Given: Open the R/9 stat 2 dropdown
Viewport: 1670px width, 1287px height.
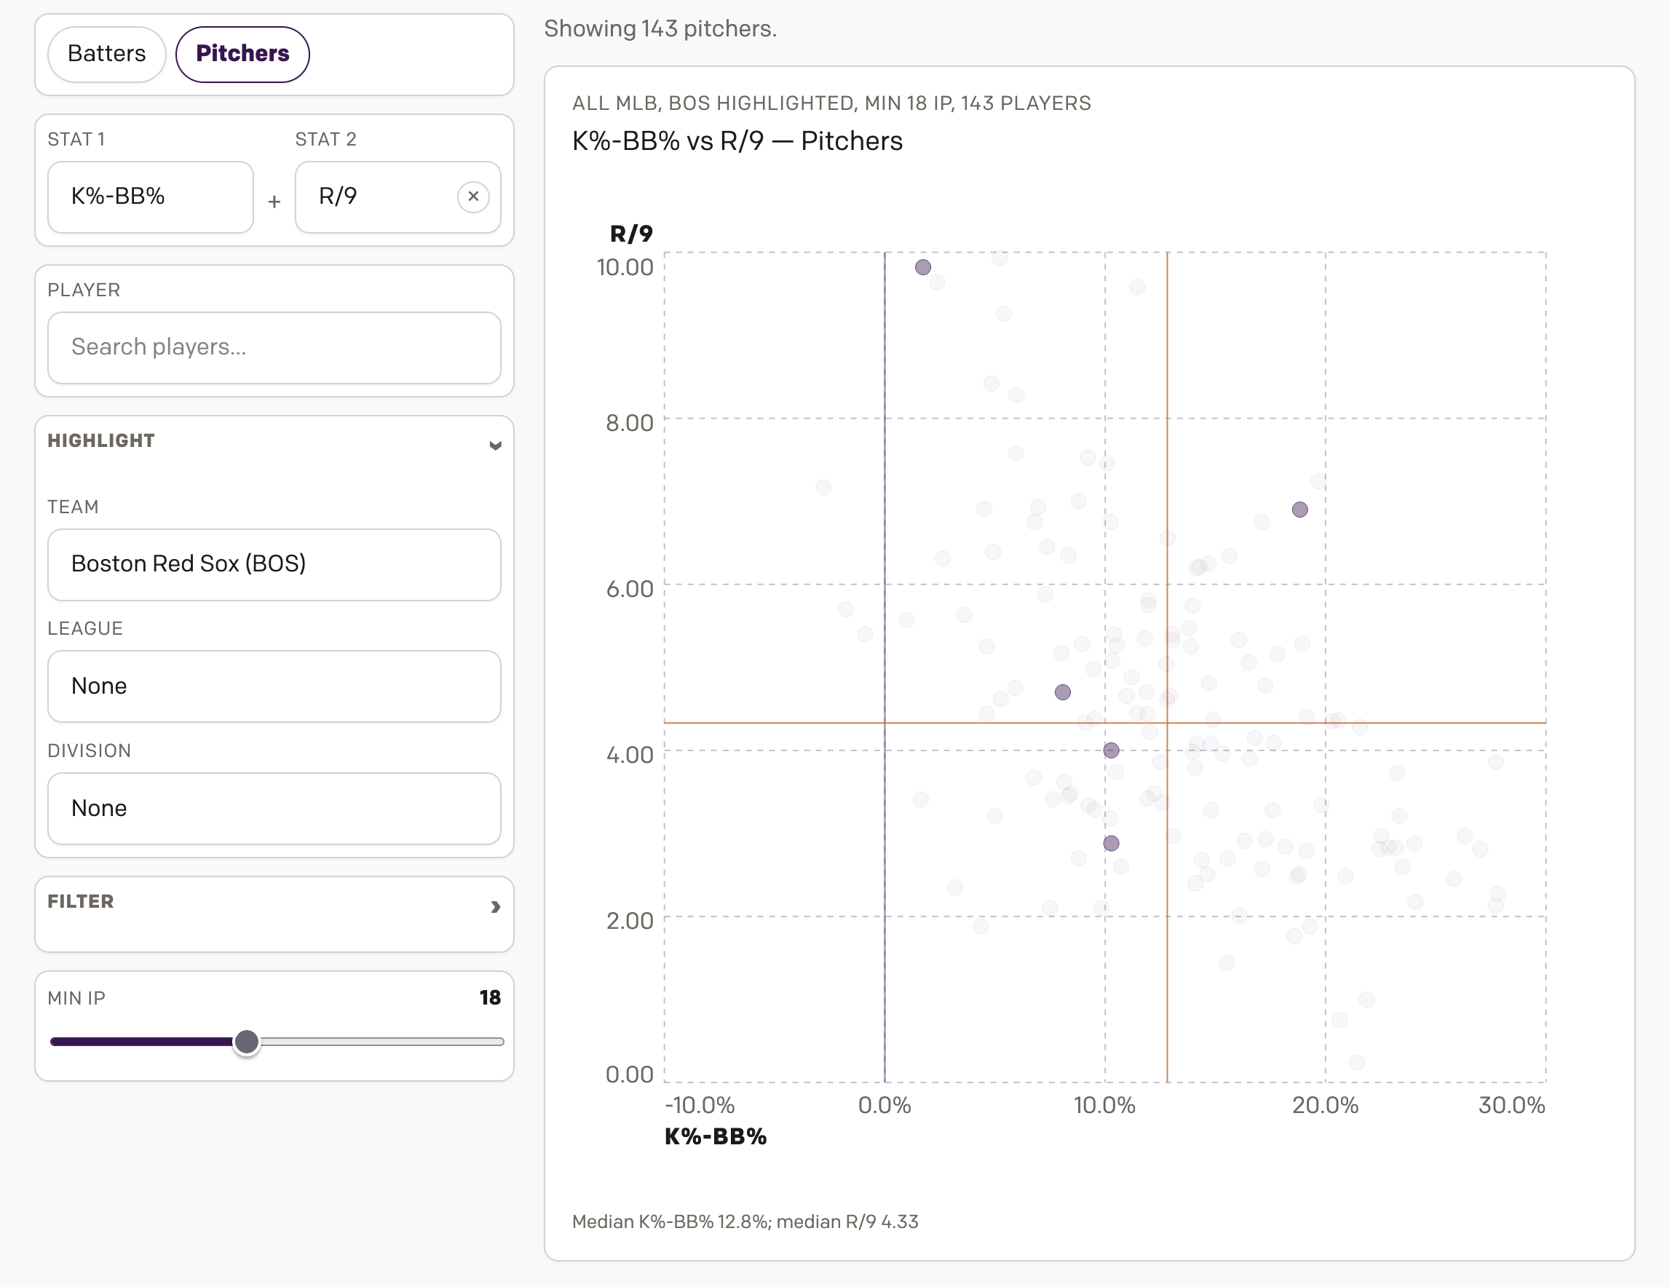Looking at the screenshot, I should 375,197.
